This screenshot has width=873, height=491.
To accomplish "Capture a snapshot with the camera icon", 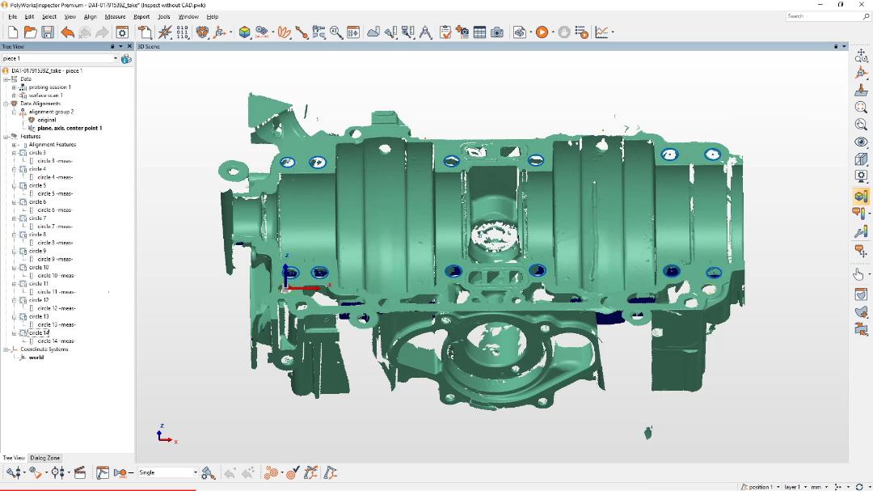I will (x=496, y=32).
